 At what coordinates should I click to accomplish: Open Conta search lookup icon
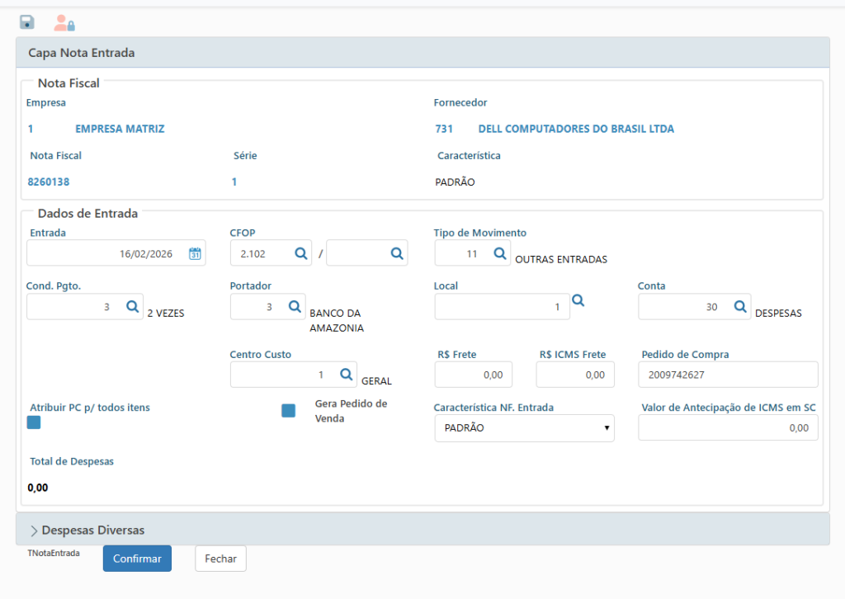(x=739, y=307)
